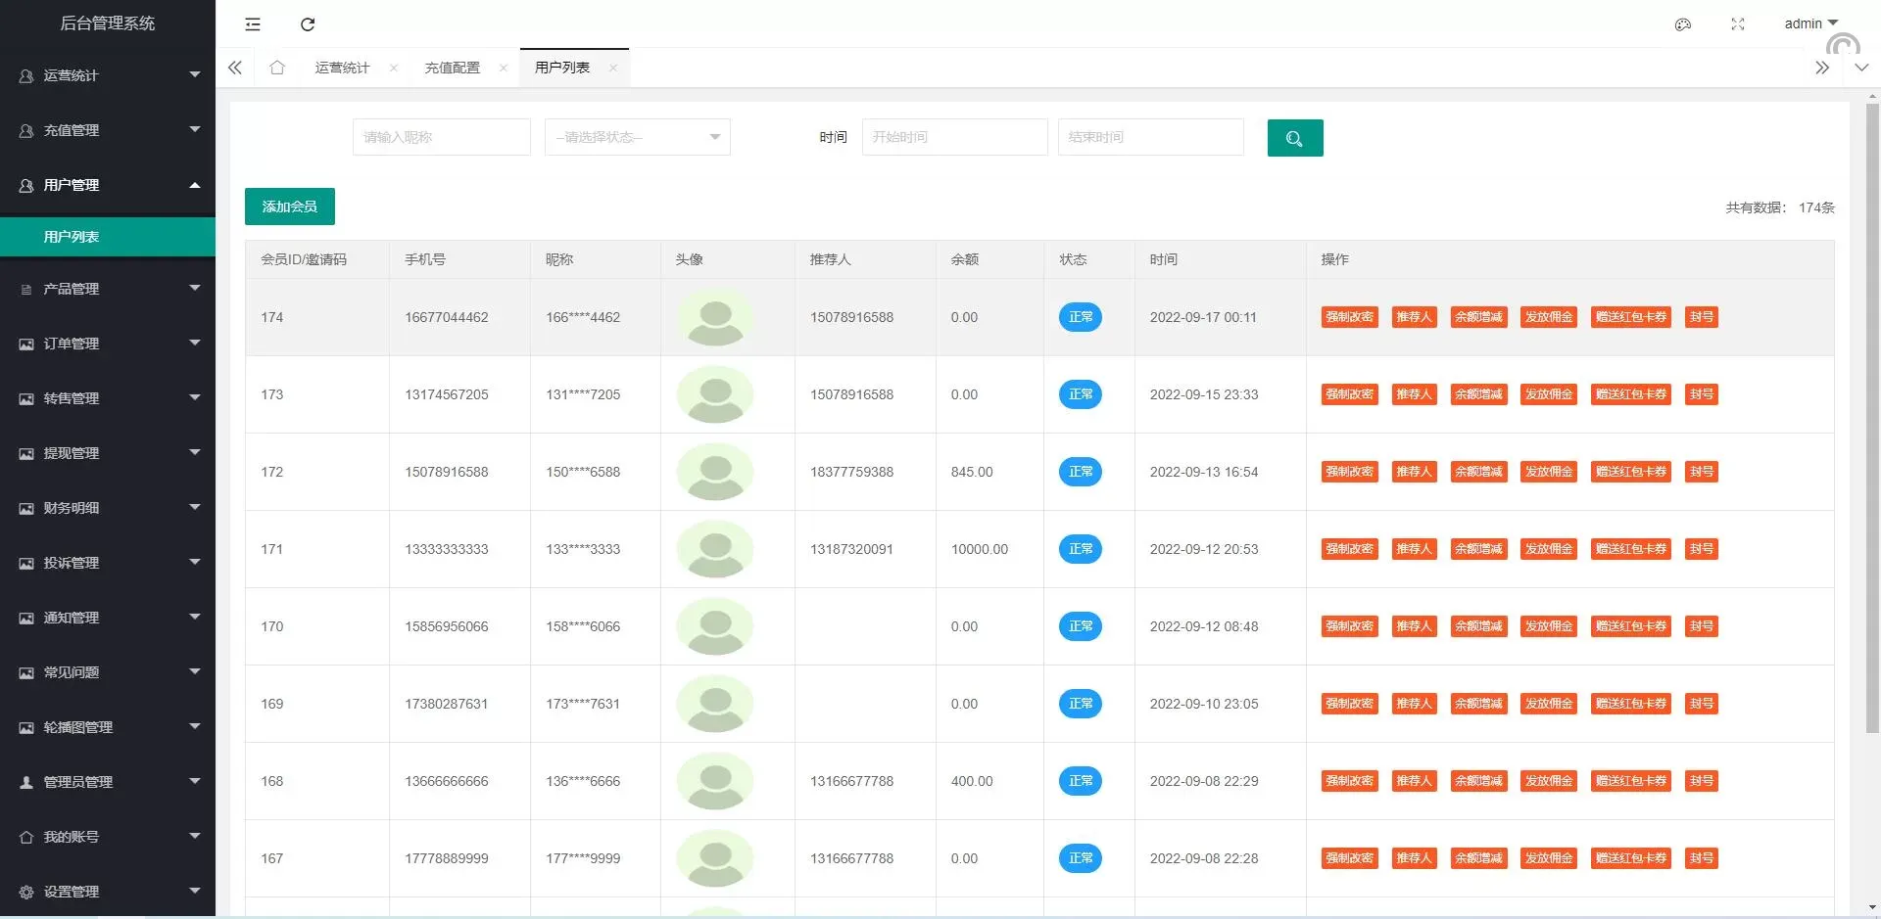Image resolution: width=1881 pixels, height=919 pixels.
Task: Open the admin account dropdown
Action: pyautogui.click(x=1809, y=23)
